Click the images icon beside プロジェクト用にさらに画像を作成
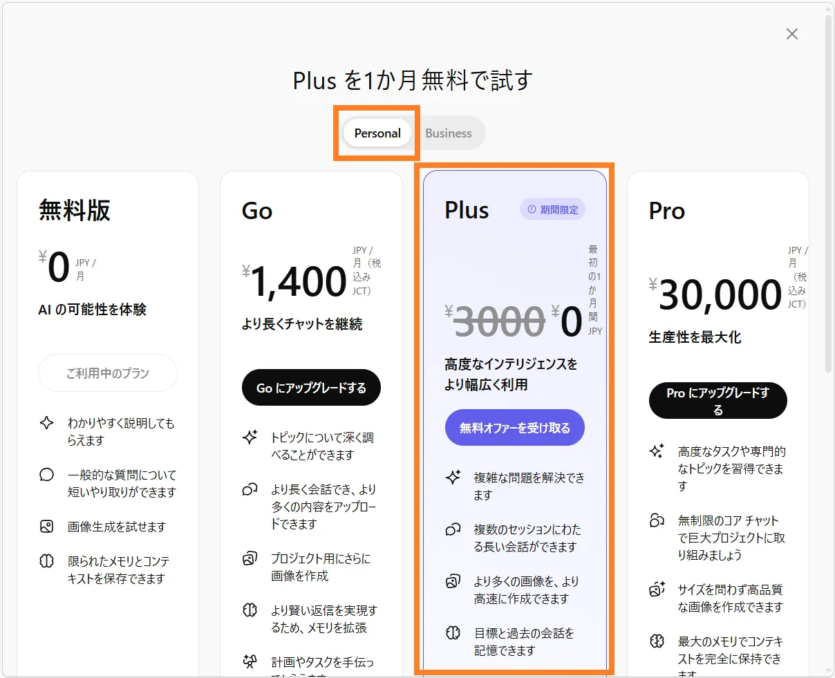The height and width of the screenshot is (678, 835). point(250,558)
